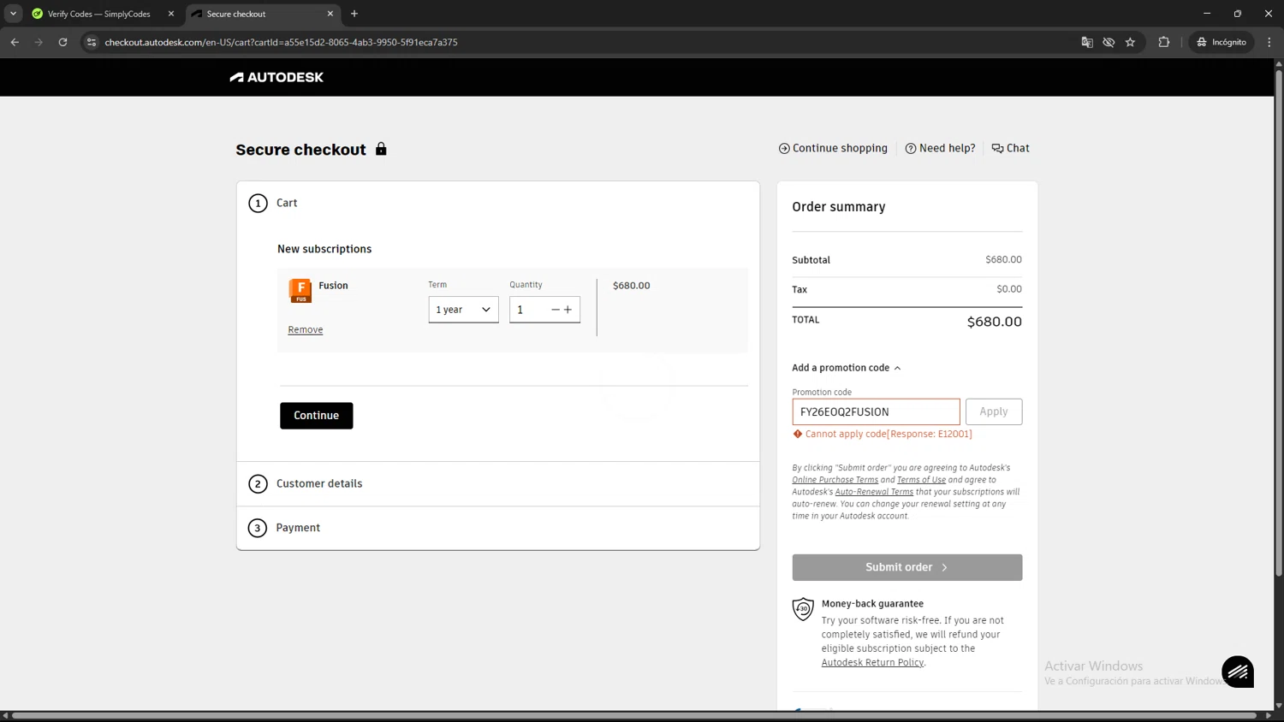The width and height of the screenshot is (1284, 722).
Task: Open a new browser tab
Action: click(x=354, y=14)
